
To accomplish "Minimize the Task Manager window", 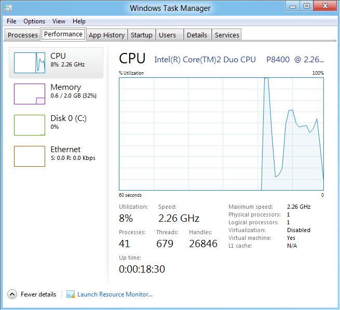I will pos(293,6).
